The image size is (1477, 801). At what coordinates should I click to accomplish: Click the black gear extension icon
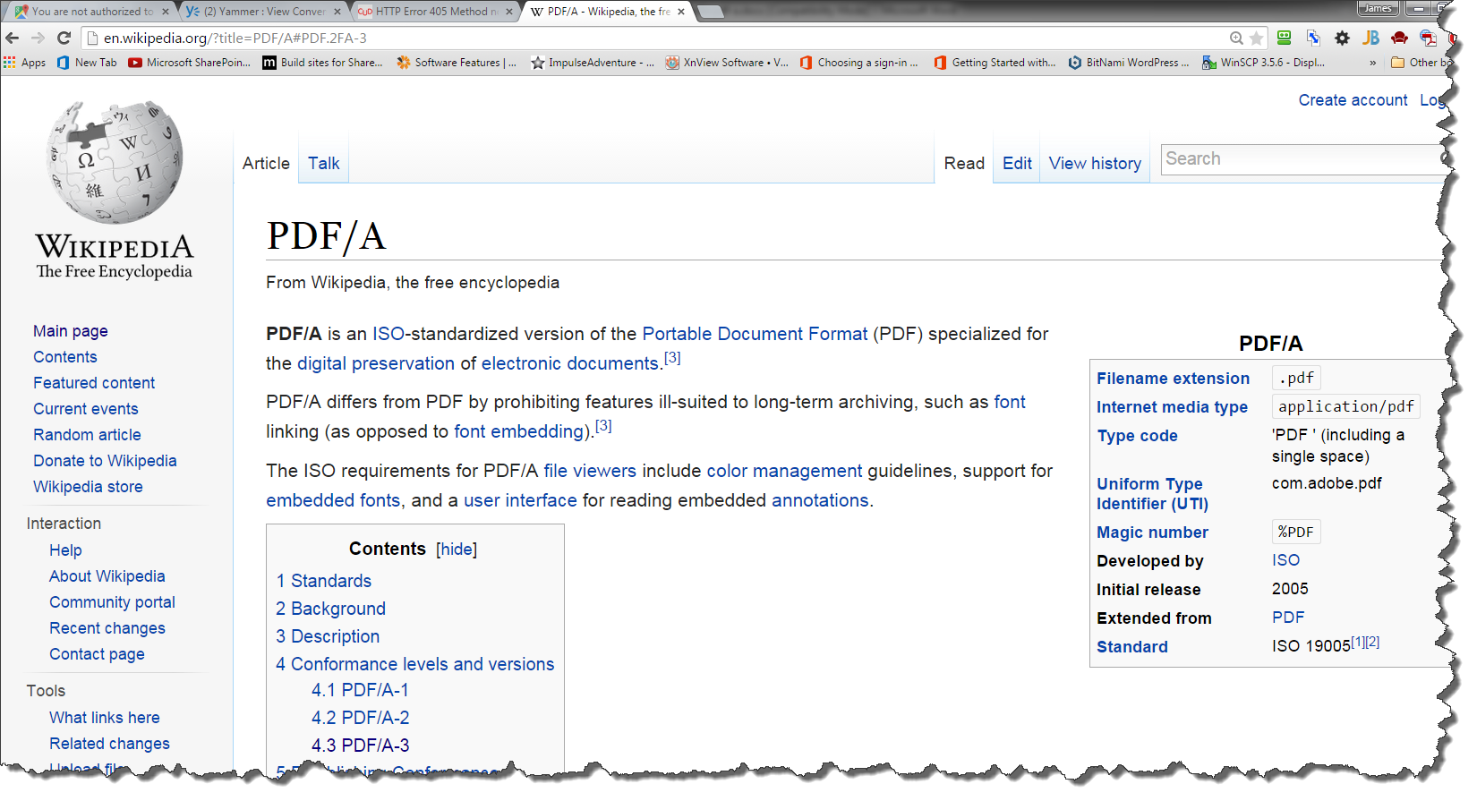[1342, 38]
